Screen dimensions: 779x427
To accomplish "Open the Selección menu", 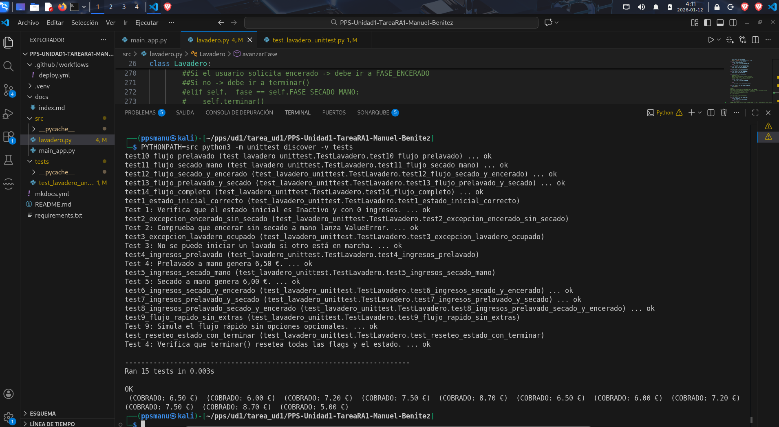I will click(84, 23).
